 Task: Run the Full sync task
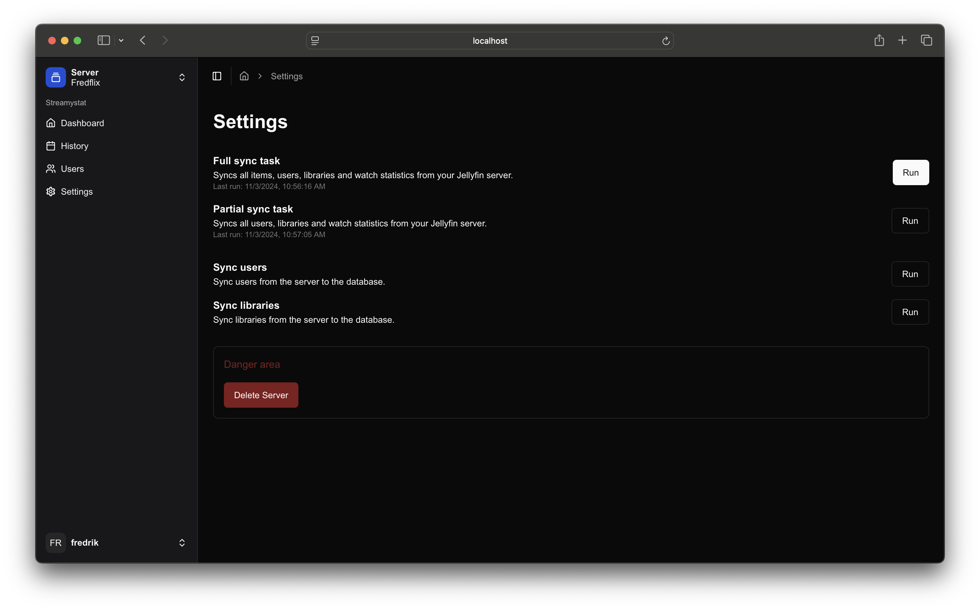pos(911,172)
